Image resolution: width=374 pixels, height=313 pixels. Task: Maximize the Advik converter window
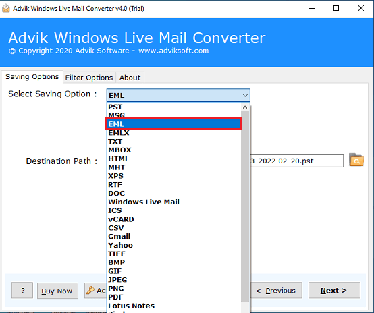point(336,8)
